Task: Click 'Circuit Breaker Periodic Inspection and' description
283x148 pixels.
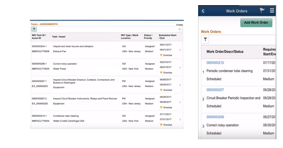Action: [x=233, y=98]
